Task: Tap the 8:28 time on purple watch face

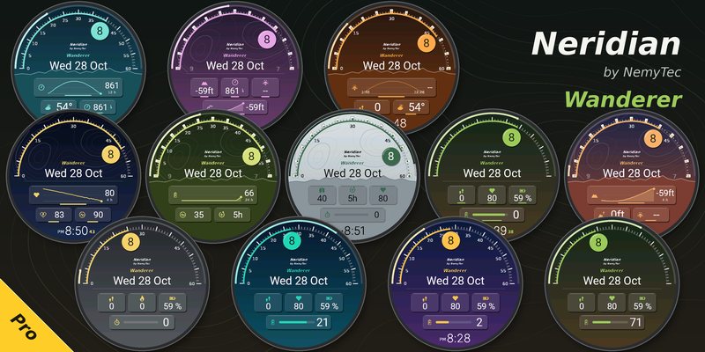Action: tap(457, 339)
